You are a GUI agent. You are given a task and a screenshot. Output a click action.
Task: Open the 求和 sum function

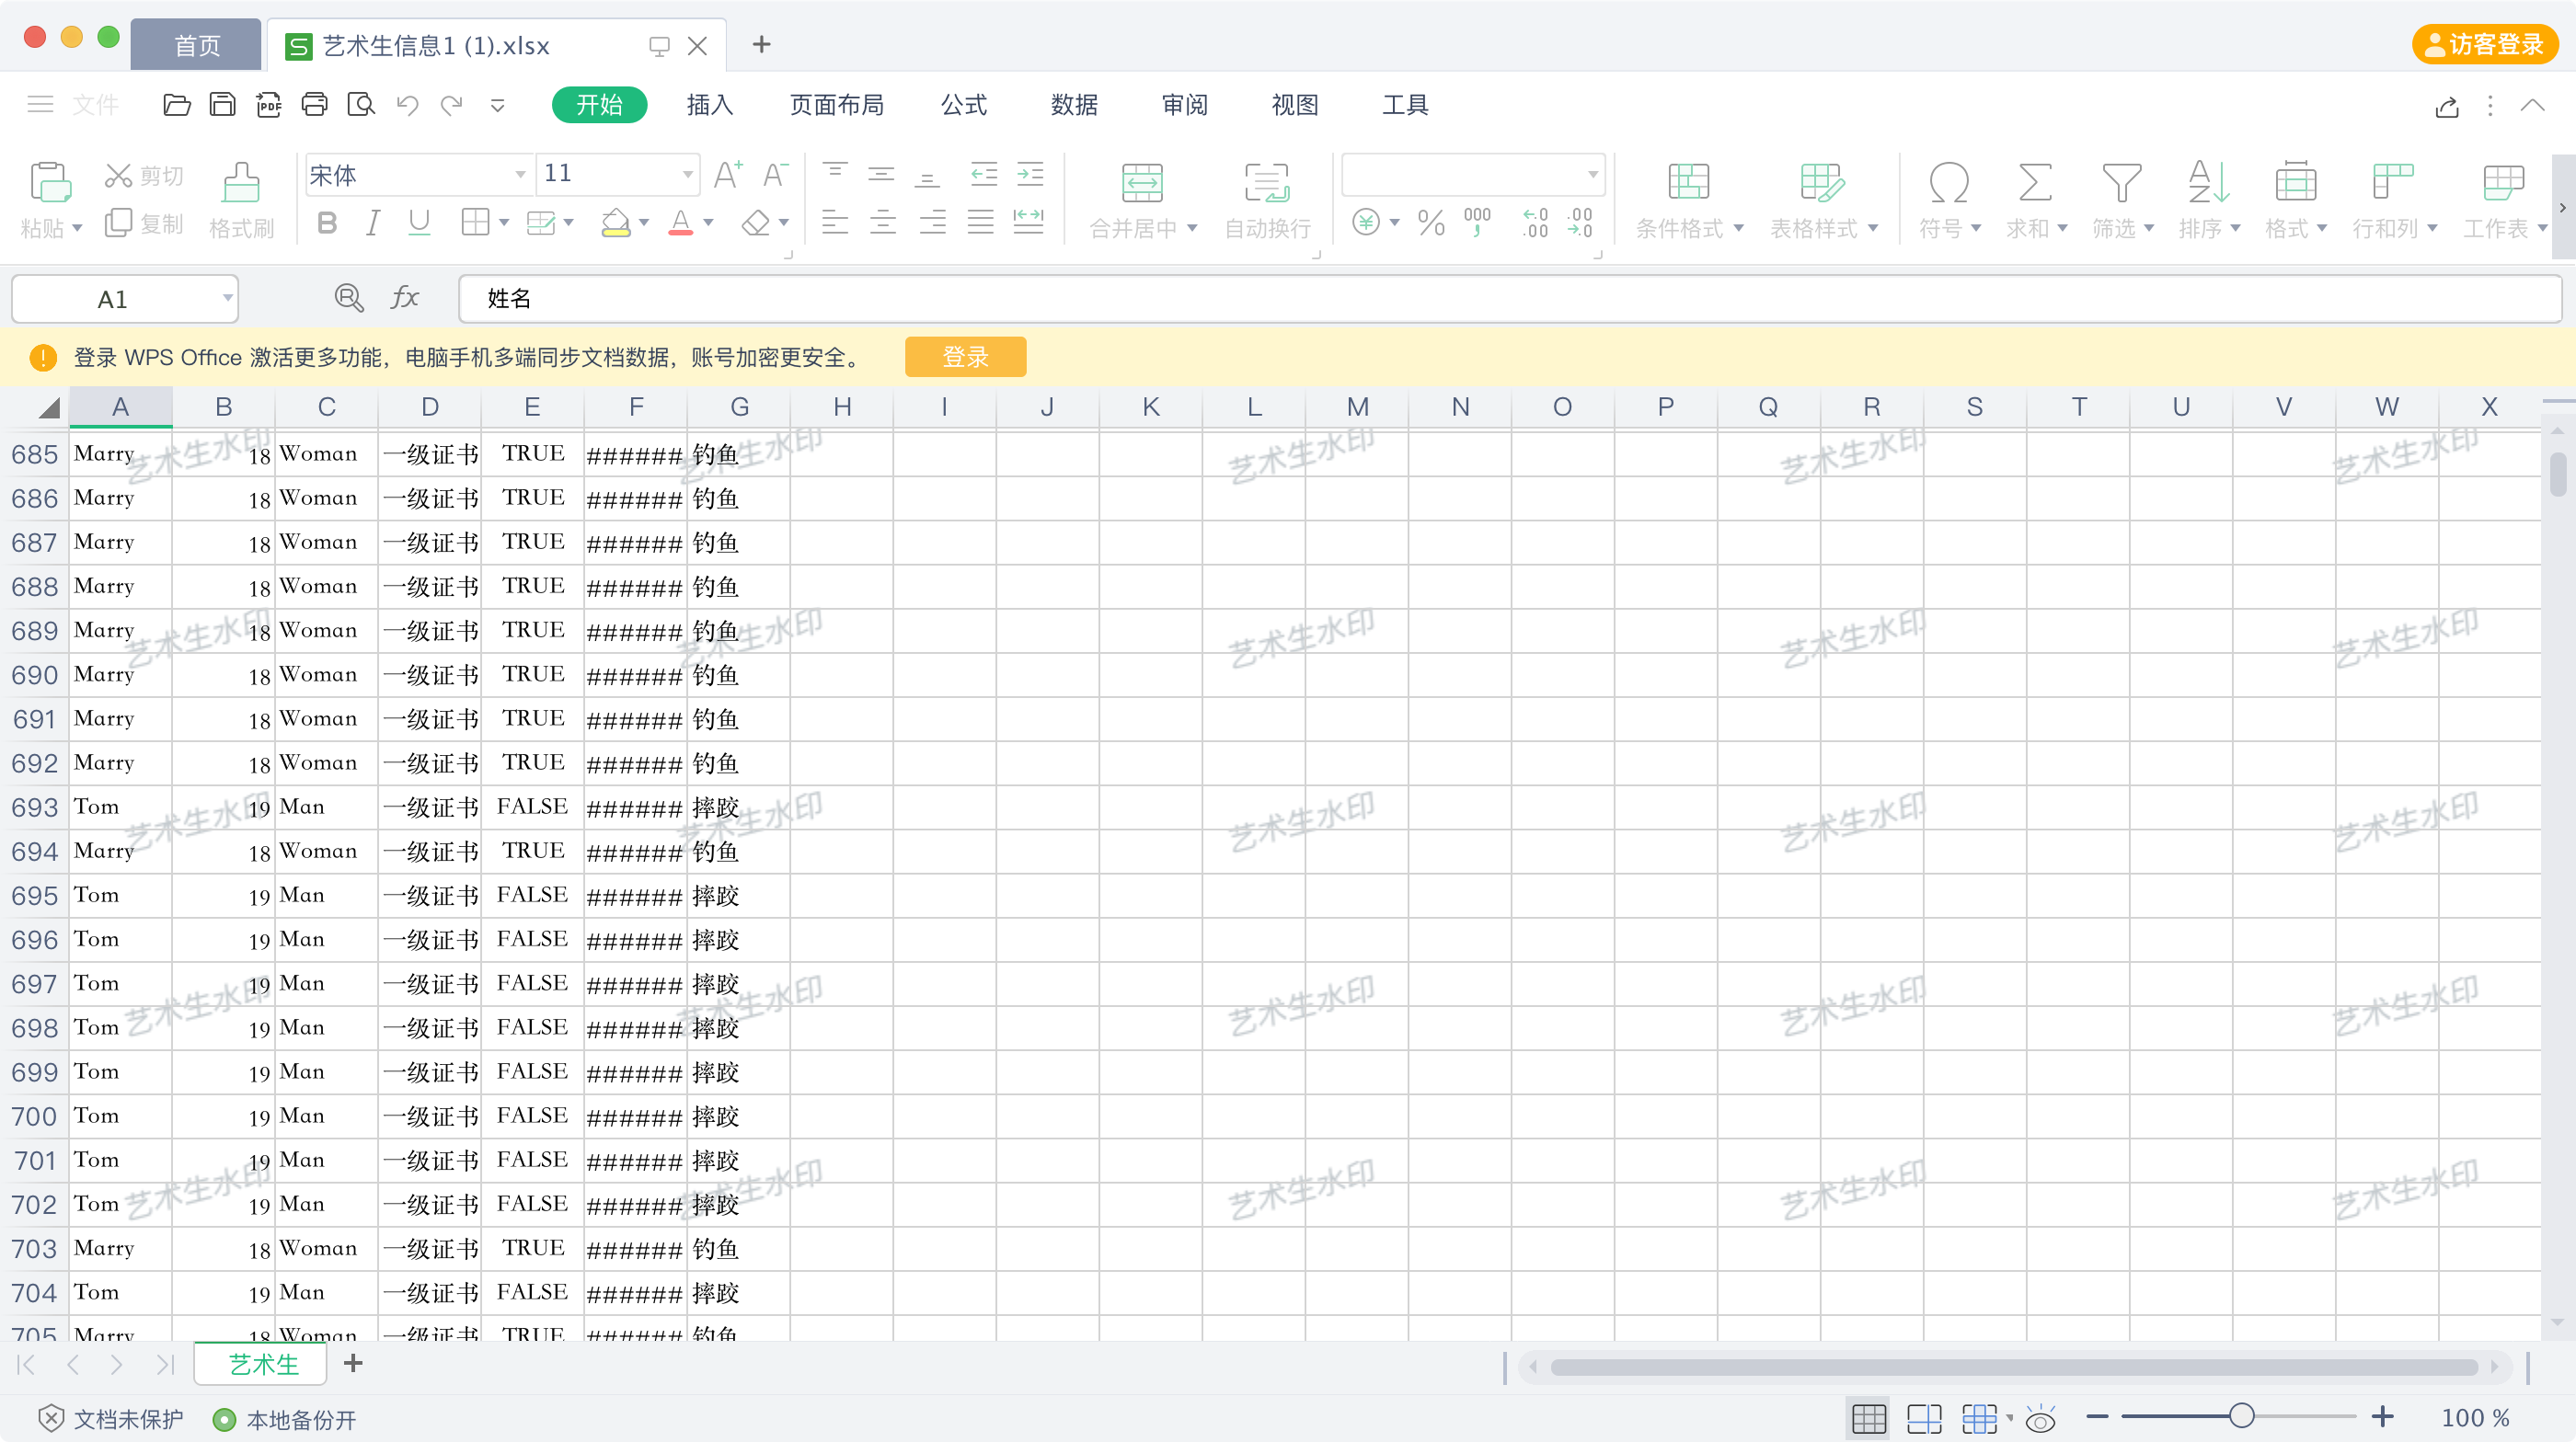tap(2035, 200)
